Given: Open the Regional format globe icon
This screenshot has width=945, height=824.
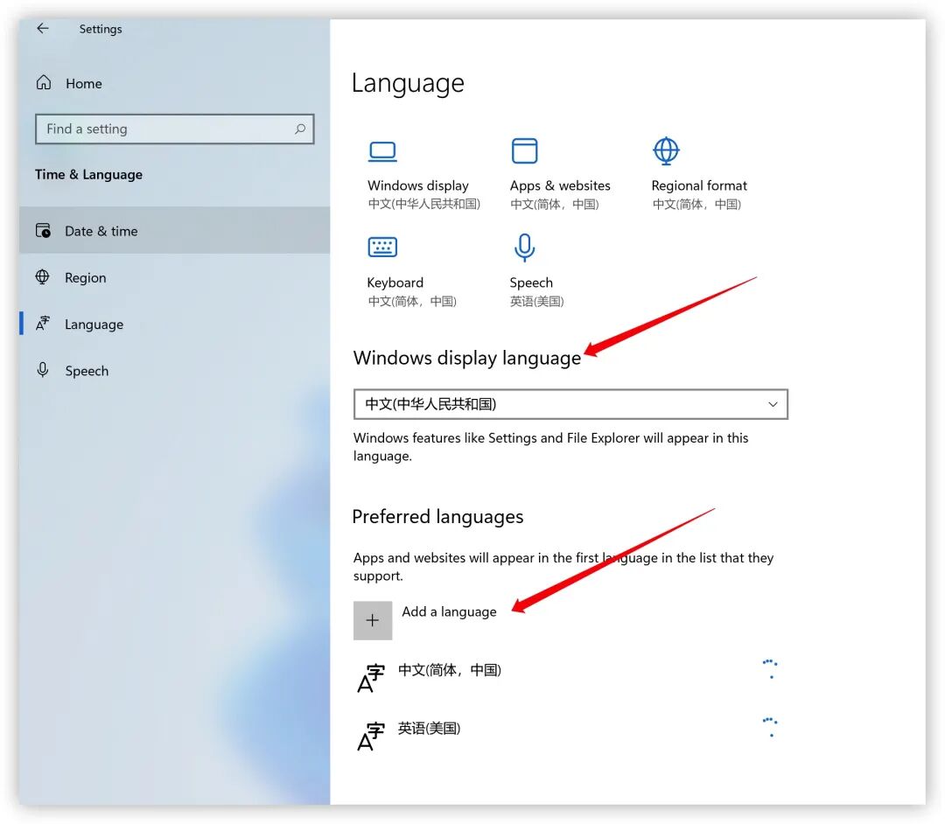Looking at the screenshot, I should click(666, 150).
